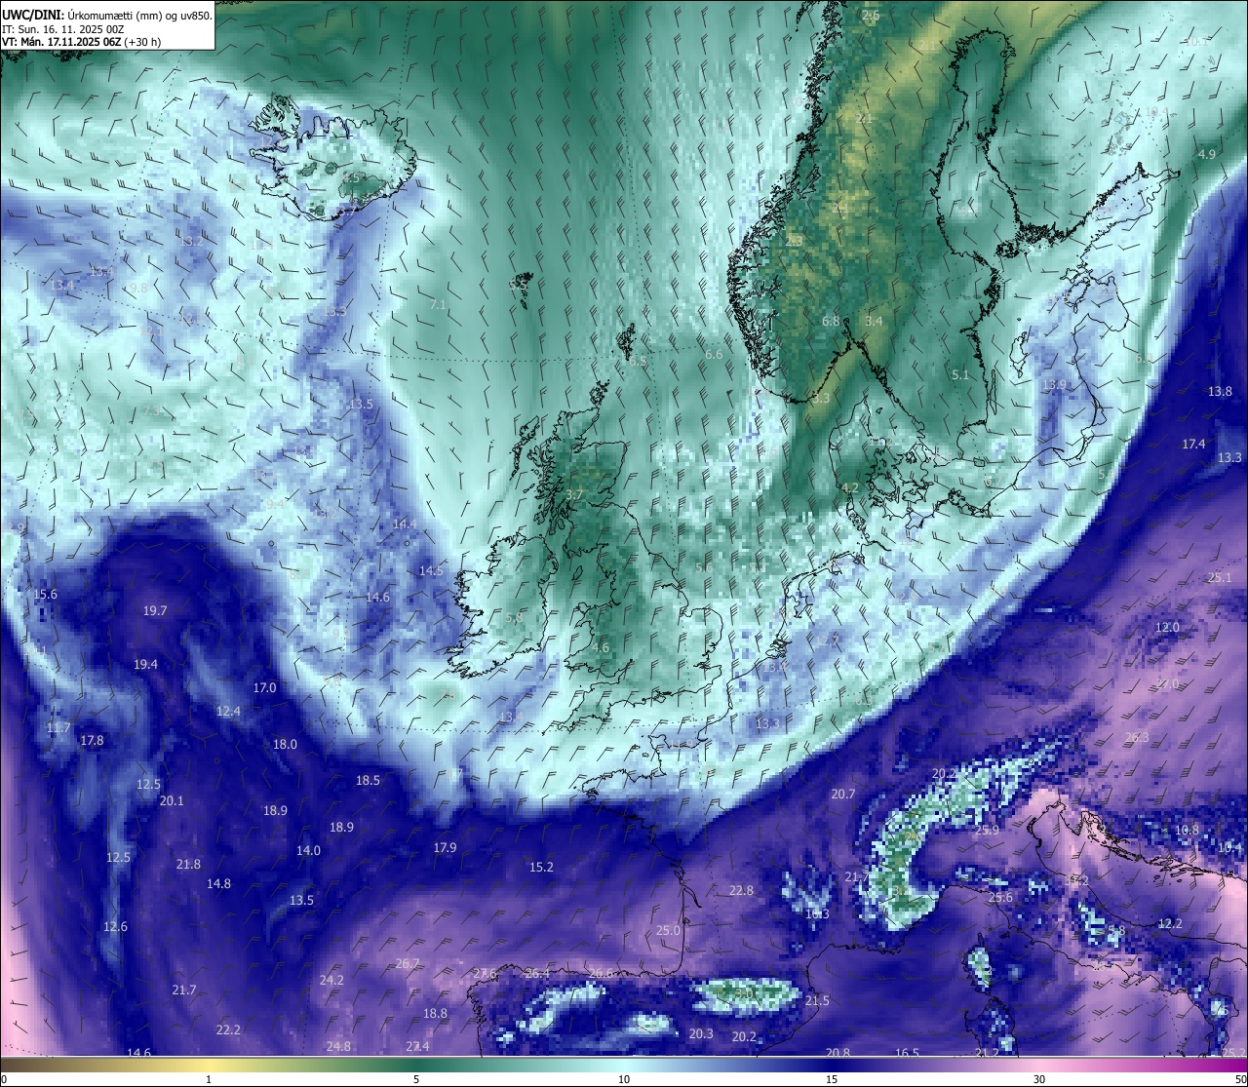Click the colour scale label '0'
1248x1087 pixels.
click(x=3, y=1079)
